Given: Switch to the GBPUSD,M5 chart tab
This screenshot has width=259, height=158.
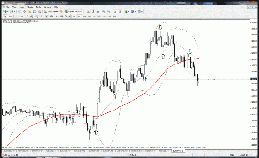Looking at the screenshot, I should [x=23, y=151].
